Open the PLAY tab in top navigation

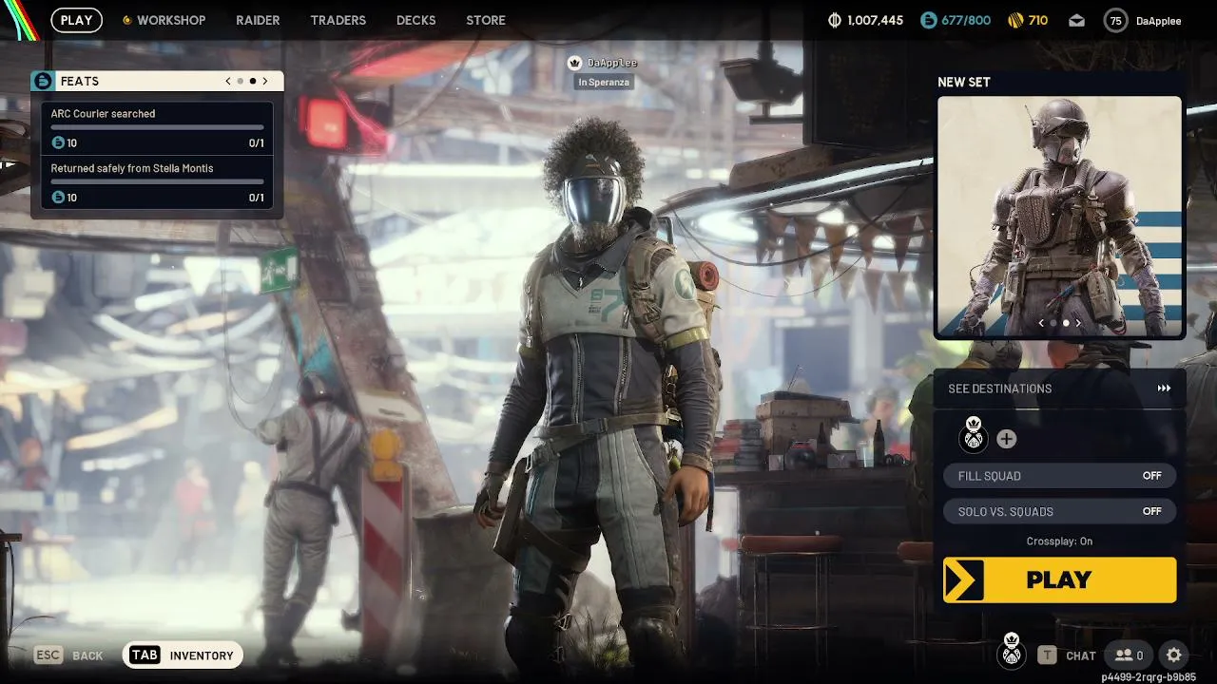point(76,20)
